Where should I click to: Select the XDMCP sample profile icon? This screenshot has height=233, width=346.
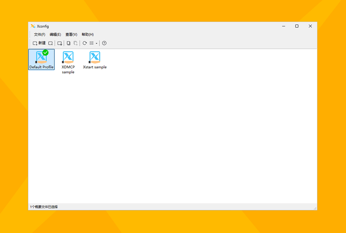point(68,62)
